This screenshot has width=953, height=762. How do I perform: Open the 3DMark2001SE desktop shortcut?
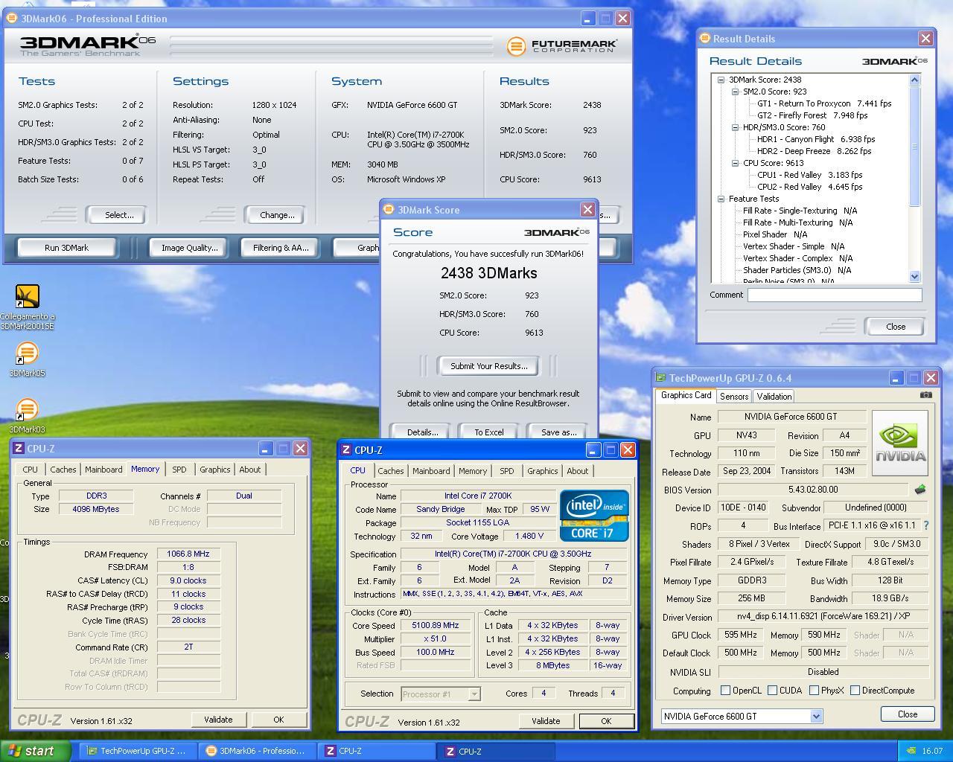pos(27,297)
